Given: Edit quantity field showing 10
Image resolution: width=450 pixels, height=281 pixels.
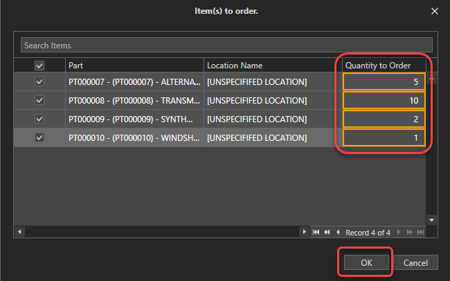Looking at the screenshot, I should 384,100.
